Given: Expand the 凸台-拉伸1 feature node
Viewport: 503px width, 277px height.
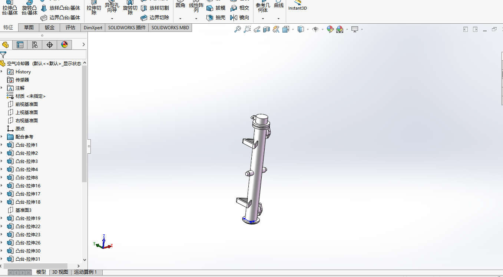Looking at the screenshot, I should (x=2, y=145).
